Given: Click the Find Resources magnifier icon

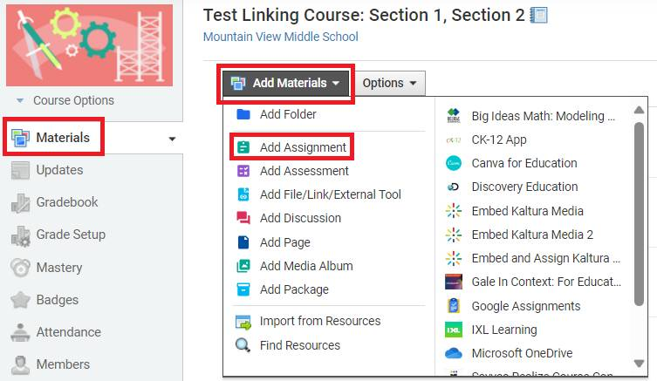Looking at the screenshot, I should pos(243,345).
